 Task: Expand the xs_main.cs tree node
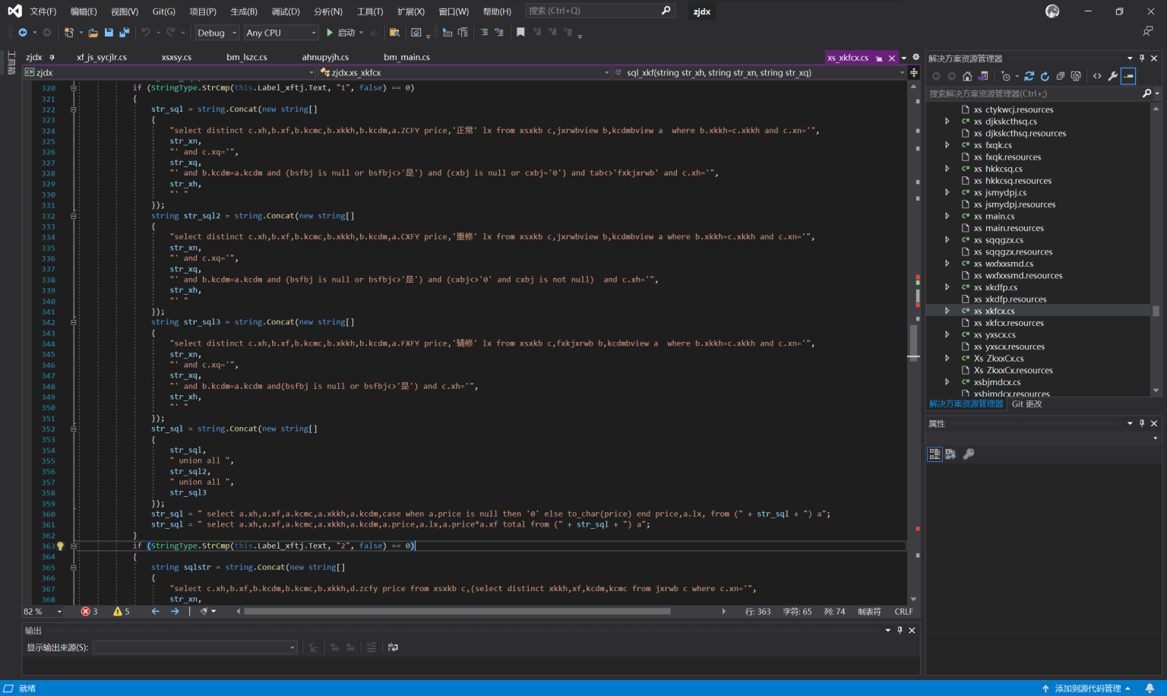947,217
